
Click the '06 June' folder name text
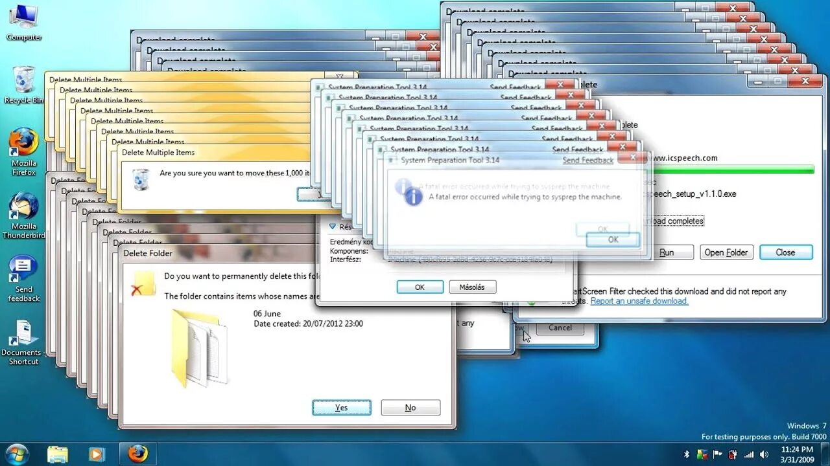267,313
